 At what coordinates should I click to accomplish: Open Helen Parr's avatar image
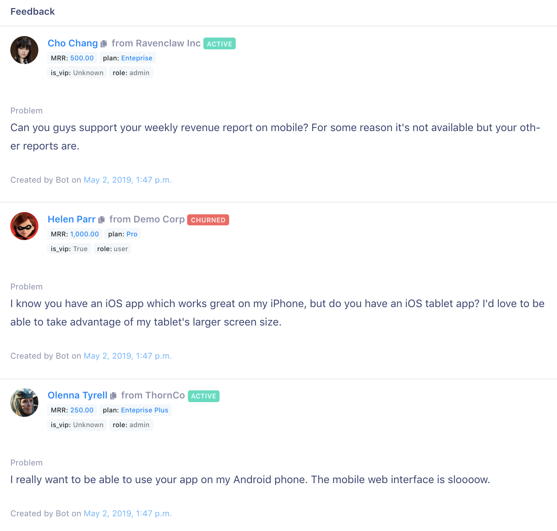pos(24,226)
